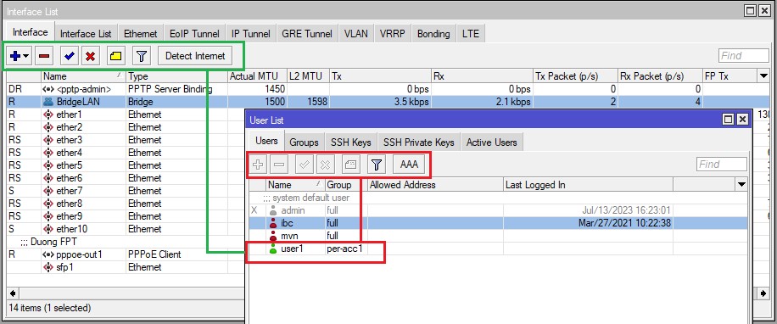Click the L2 MTU column header
The image size is (777, 324).
308,76
